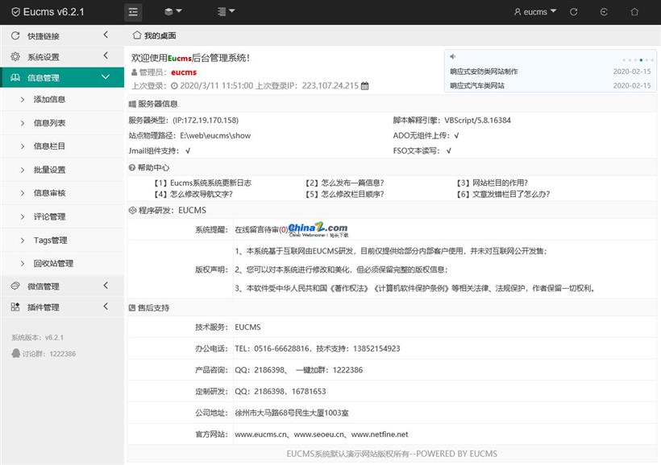This screenshot has width=661, height=465.
Task: Expand the 快捷链接 sidebar section
Action: [106, 35]
